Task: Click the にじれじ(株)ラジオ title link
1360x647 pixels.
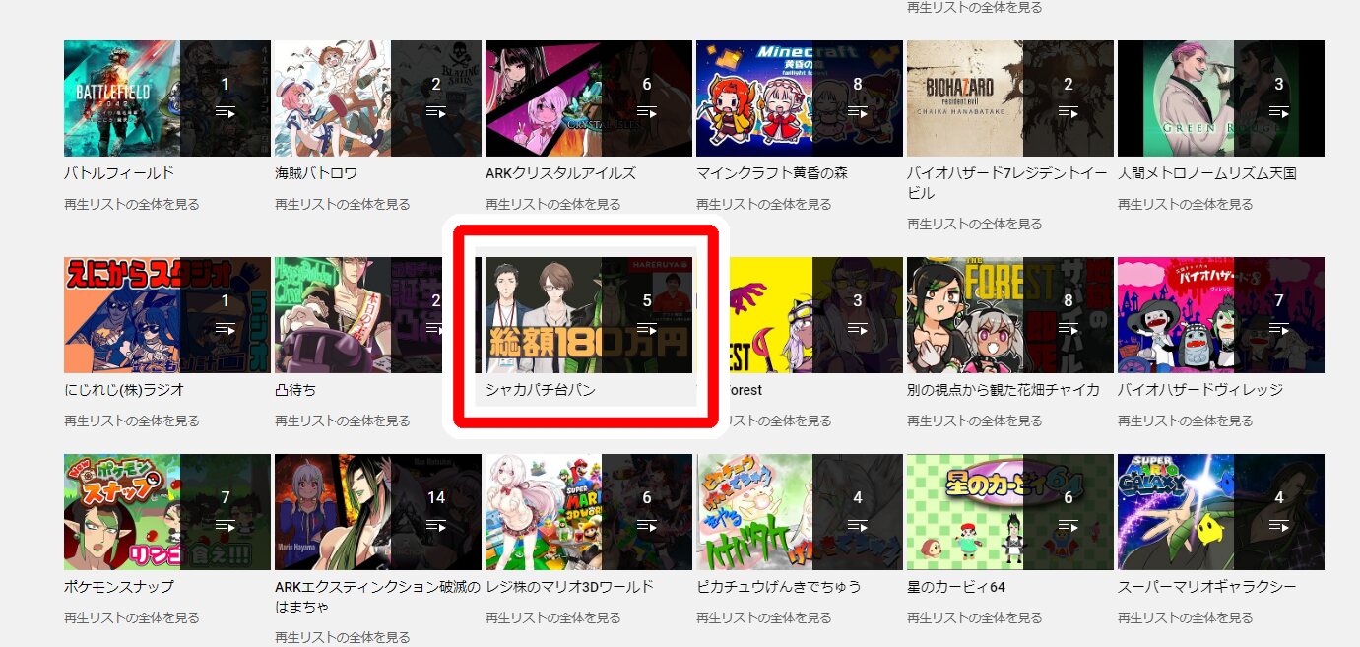Action: point(124,390)
